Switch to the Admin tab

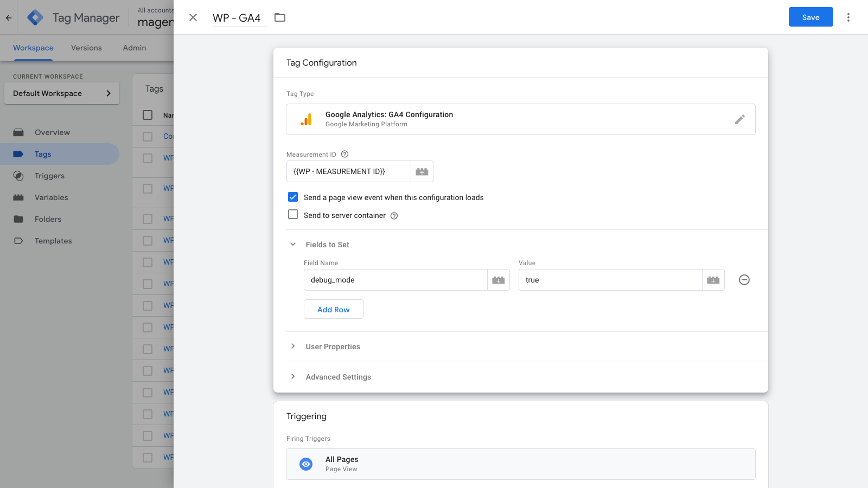(135, 48)
